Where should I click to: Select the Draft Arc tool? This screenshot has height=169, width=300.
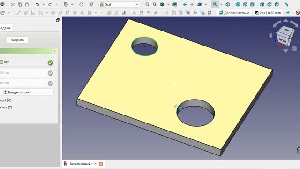point(40,13)
